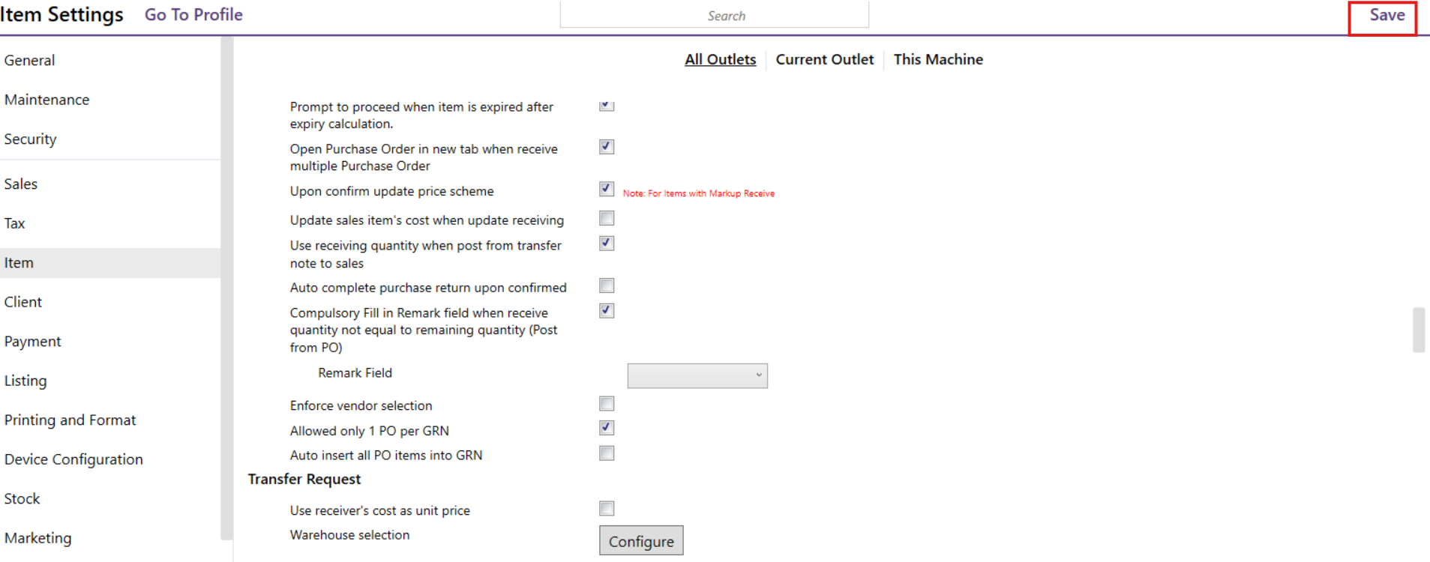This screenshot has height=562, width=1430.
Task: Uncheck Allowed only 1 PO per GRN
Action: (607, 428)
